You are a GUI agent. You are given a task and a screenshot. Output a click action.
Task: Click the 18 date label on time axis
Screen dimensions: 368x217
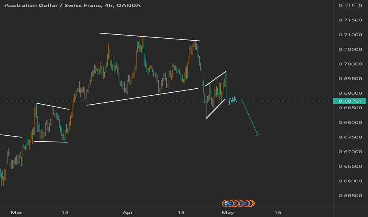(x=181, y=213)
